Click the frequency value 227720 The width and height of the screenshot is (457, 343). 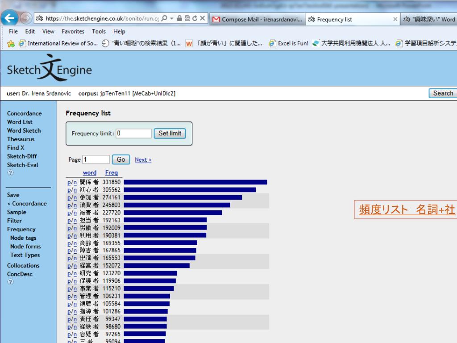pyautogui.click(x=111, y=213)
